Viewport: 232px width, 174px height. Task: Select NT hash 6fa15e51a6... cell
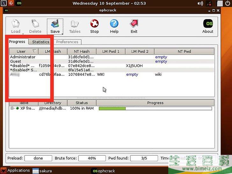[81, 70]
